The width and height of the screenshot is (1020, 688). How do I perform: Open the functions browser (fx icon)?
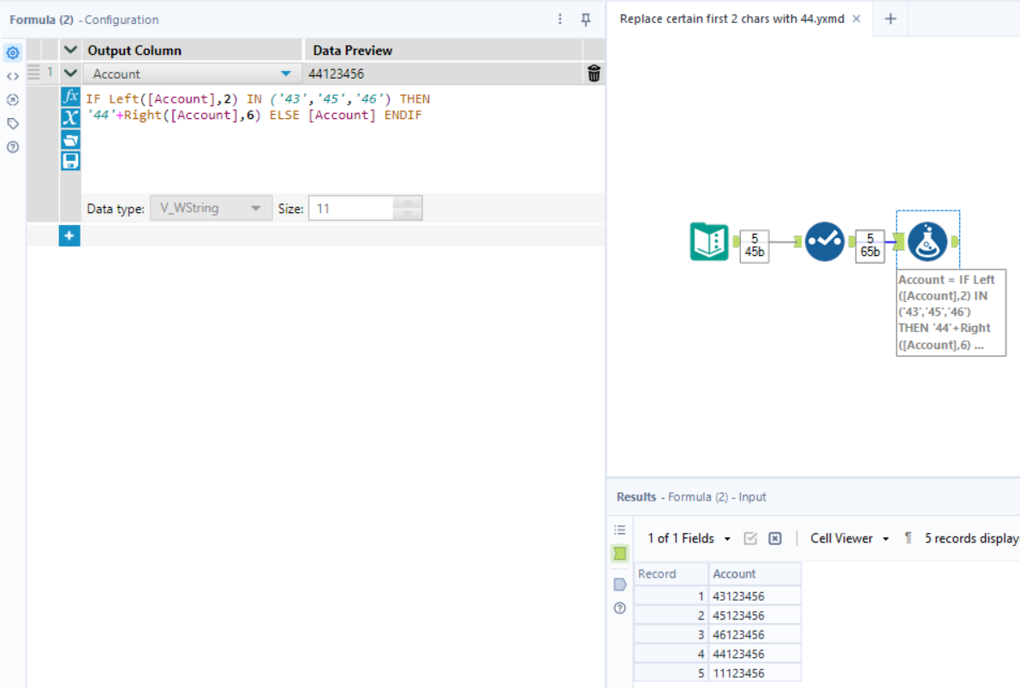(70, 98)
